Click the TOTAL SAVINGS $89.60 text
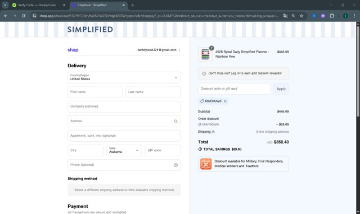This screenshot has width=360, height=214. point(222,150)
